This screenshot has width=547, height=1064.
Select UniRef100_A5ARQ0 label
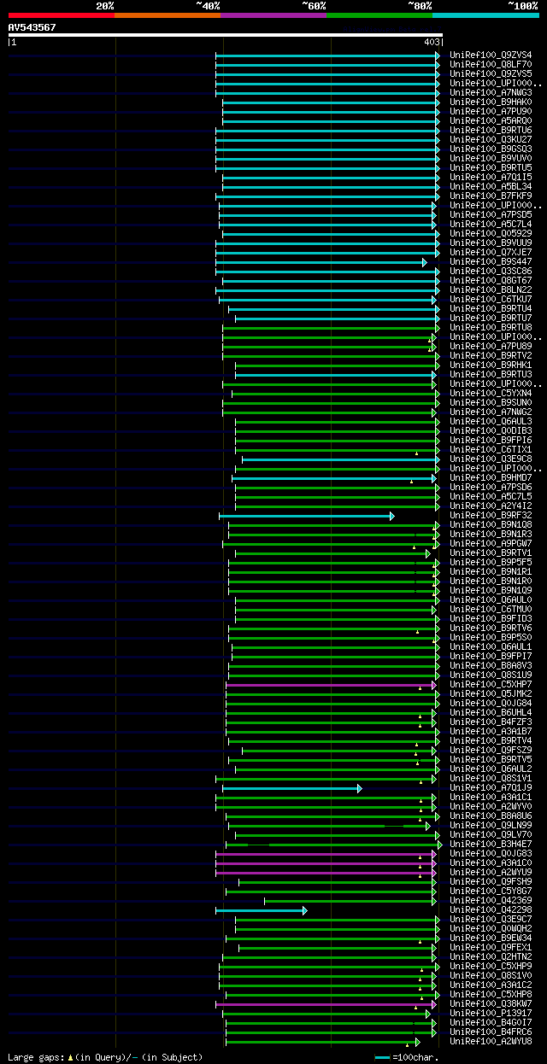pos(491,120)
